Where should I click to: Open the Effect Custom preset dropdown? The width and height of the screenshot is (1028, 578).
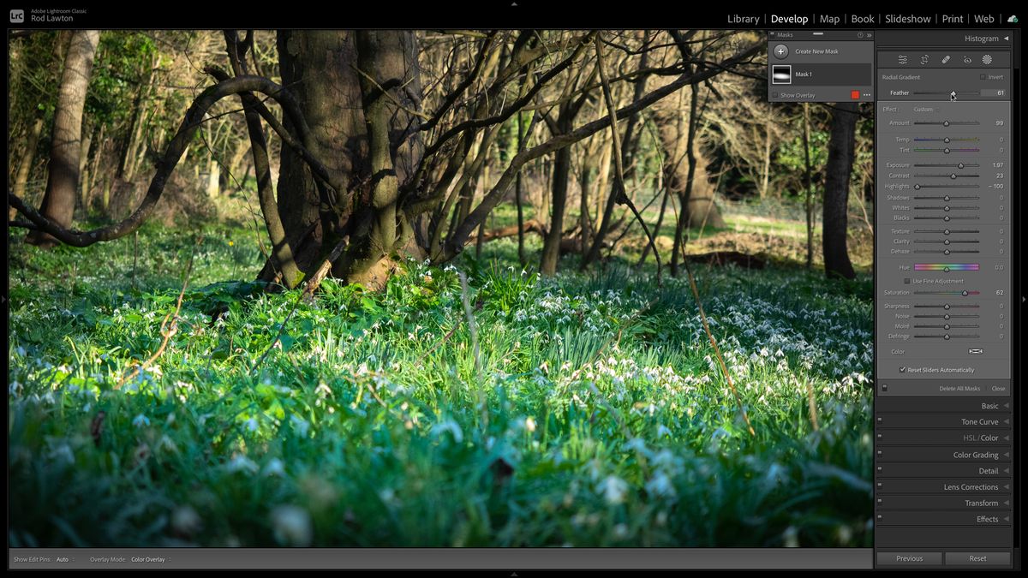click(925, 109)
